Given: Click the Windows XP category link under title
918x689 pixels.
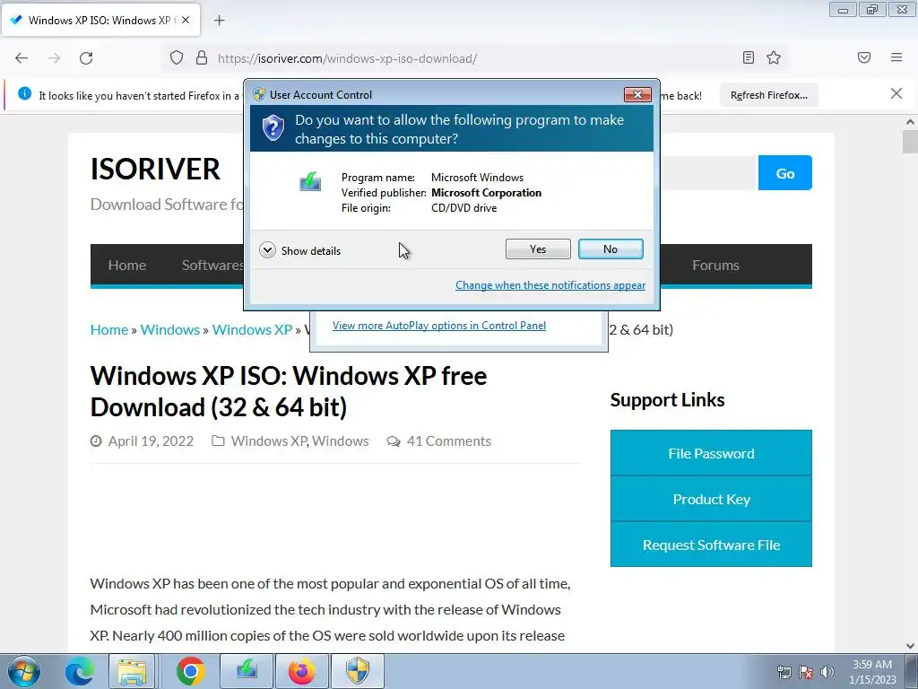Looking at the screenshot, I should (269, 440).
